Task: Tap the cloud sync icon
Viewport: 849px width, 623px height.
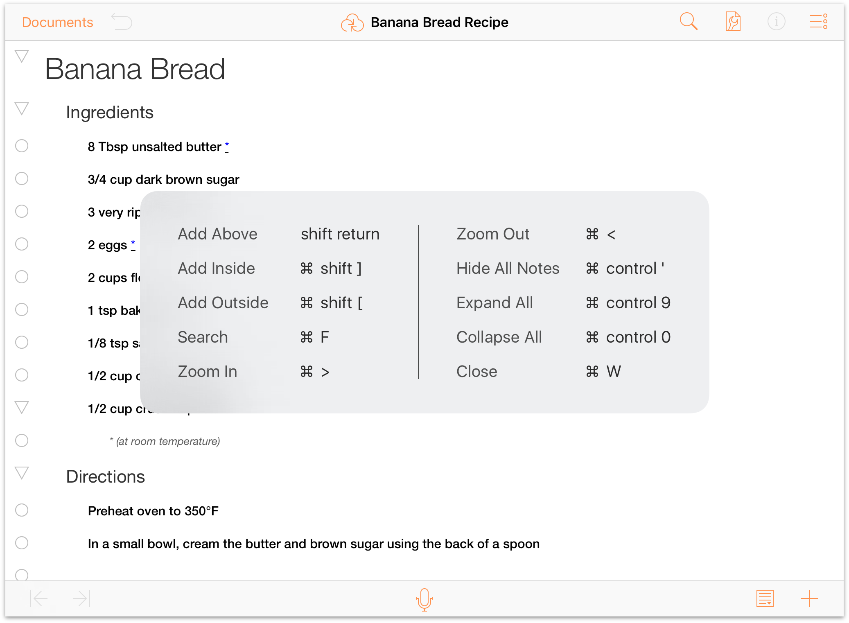Action: 352,23
